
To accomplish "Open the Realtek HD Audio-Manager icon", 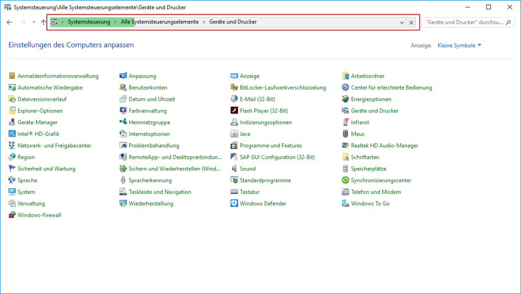I will pos(345,145).
